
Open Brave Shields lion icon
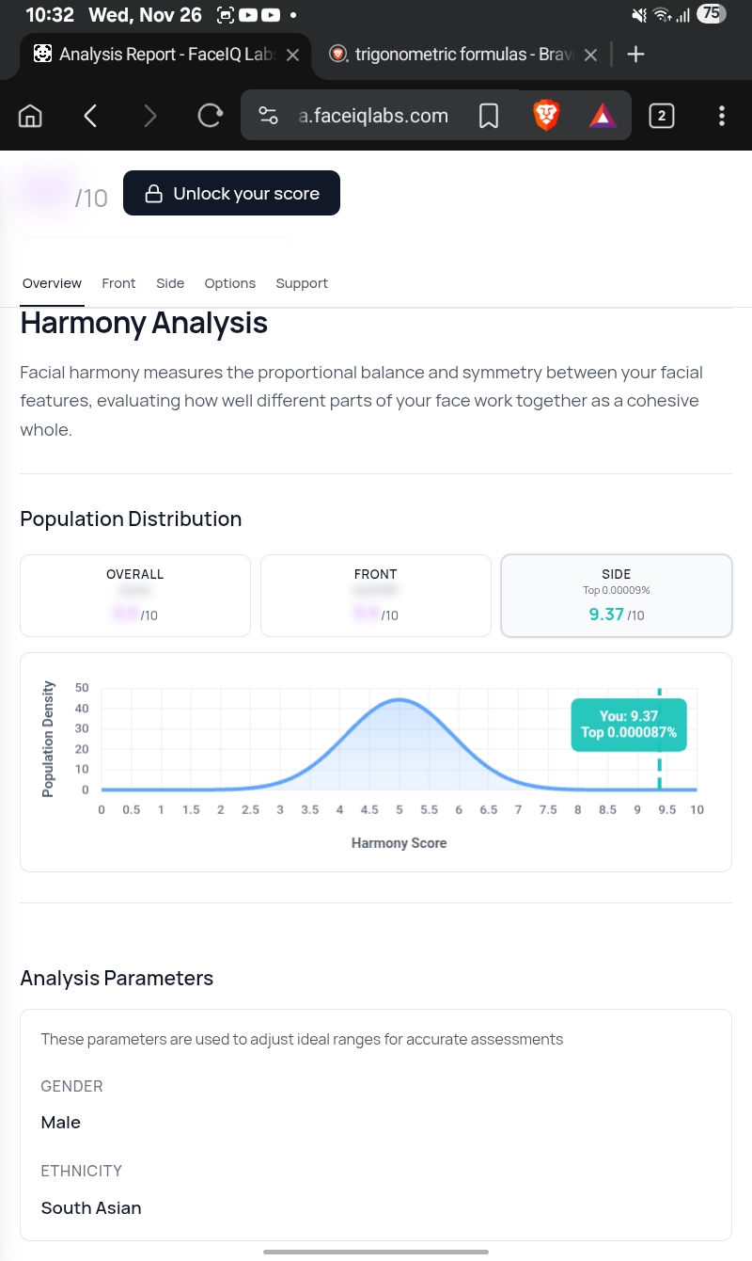[546, 116]
